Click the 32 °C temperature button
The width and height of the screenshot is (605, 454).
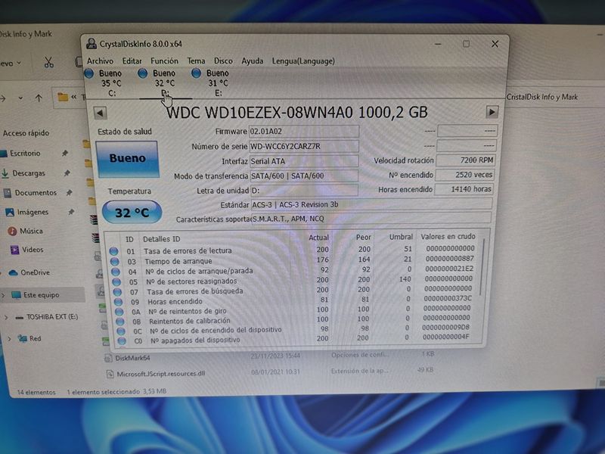[132, 212]
